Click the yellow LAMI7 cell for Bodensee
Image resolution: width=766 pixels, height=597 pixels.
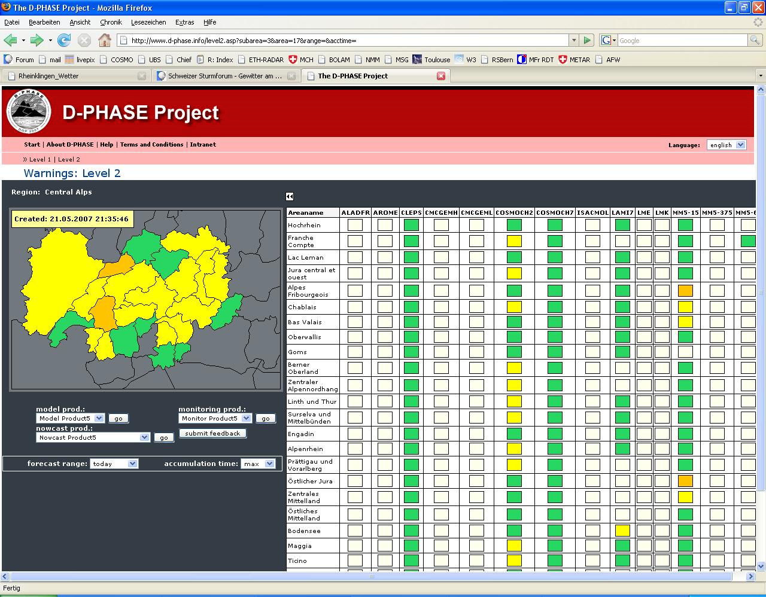coord(622,531)
